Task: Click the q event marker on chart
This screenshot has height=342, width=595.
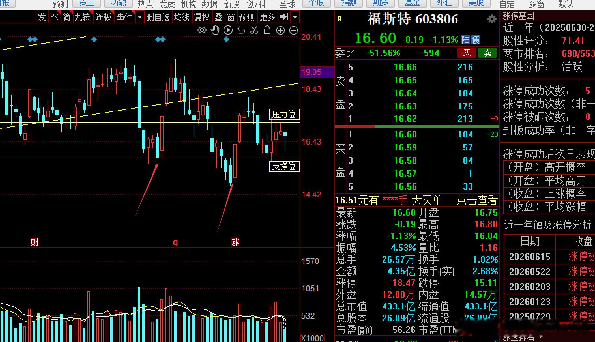Action: tap(175, 242)
